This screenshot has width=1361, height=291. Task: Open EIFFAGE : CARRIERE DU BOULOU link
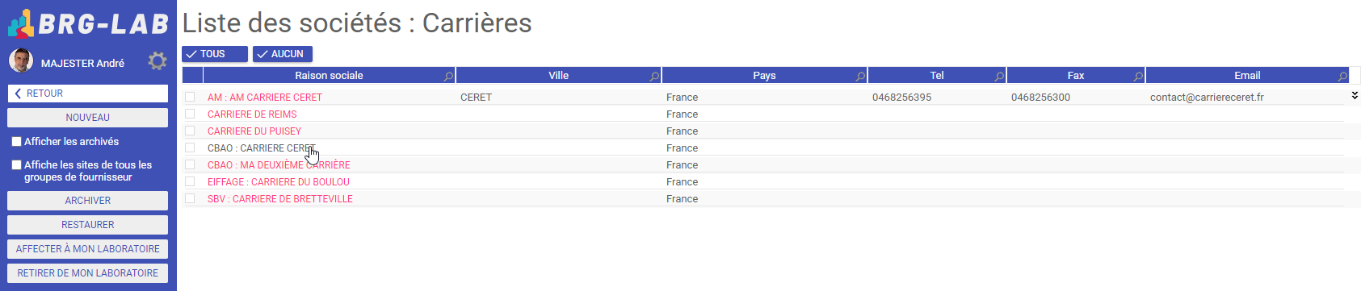[x=279, y=182]
